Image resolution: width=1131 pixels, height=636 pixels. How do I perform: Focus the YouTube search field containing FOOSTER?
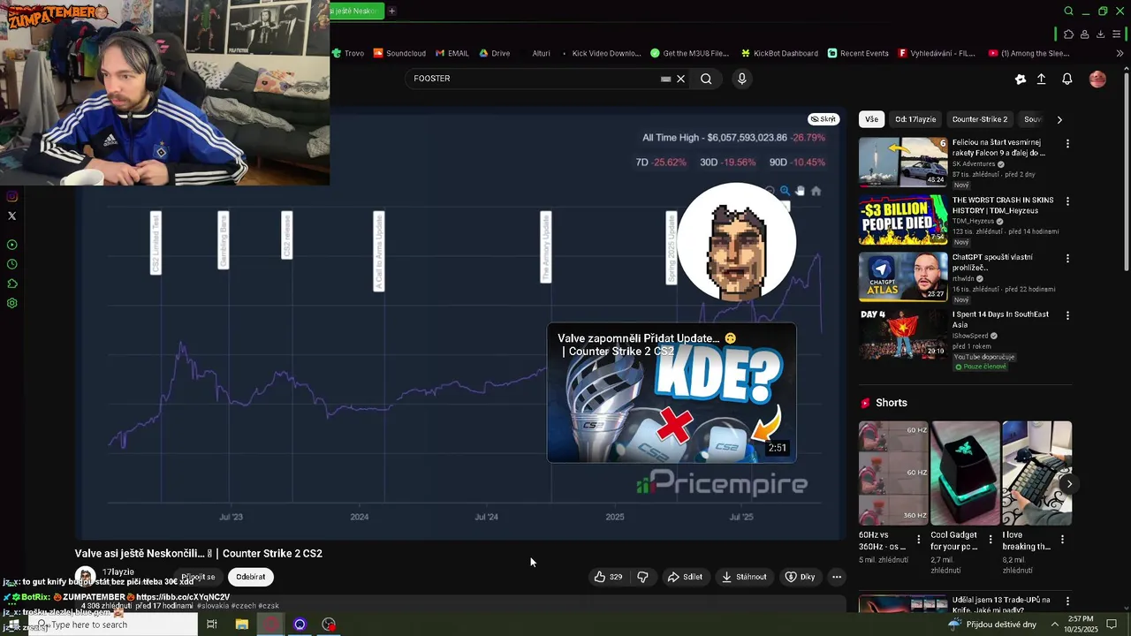[x=535, y=79]
